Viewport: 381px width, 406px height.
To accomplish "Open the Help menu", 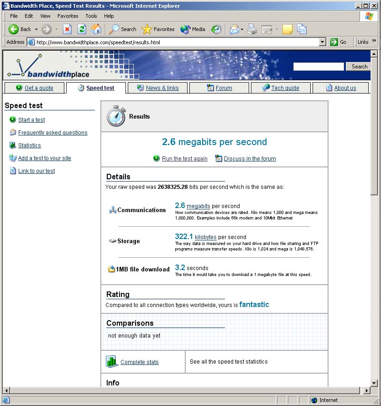I will click(109, 16).
